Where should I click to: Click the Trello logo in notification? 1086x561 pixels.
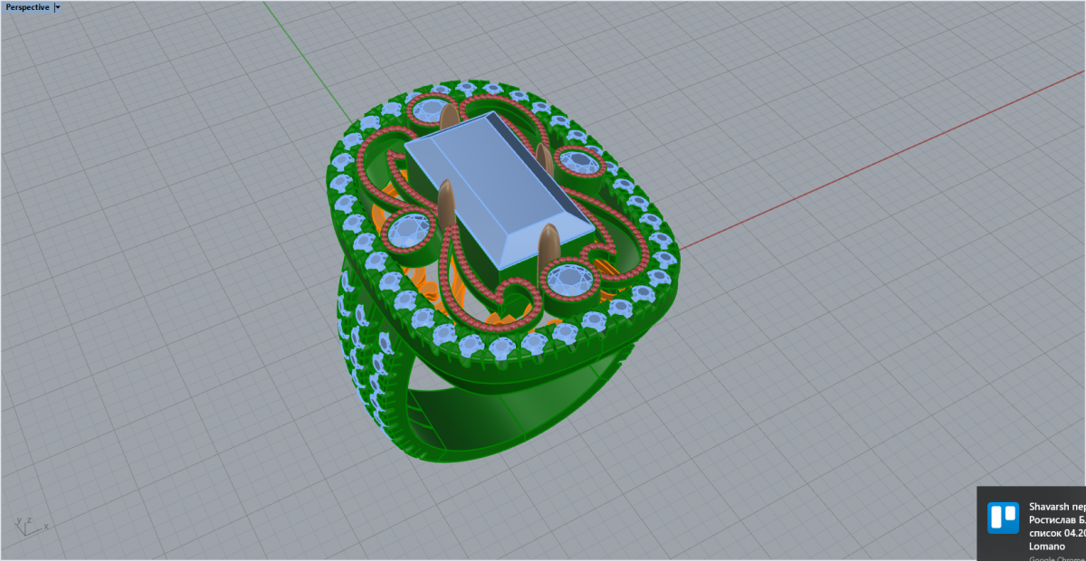(x=1003, y=517)
